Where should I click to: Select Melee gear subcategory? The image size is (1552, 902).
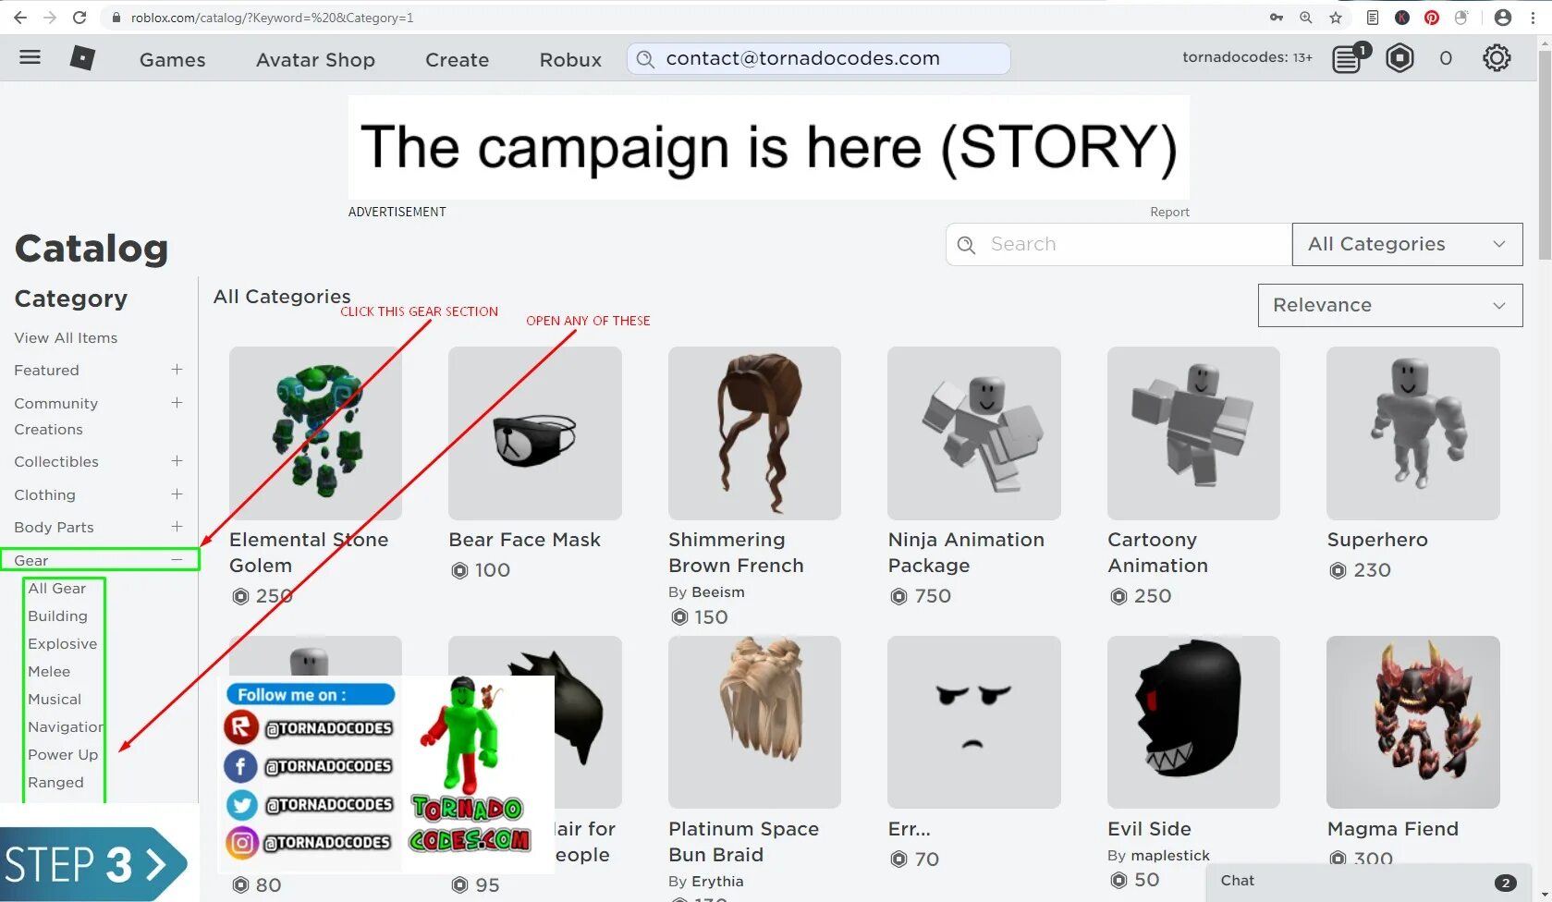(49, 671)
